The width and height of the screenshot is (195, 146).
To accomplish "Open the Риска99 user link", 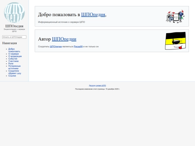I will point(78,47).
